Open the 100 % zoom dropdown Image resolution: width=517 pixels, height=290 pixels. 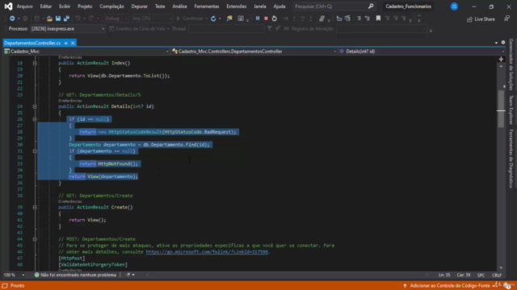point(14,275)
